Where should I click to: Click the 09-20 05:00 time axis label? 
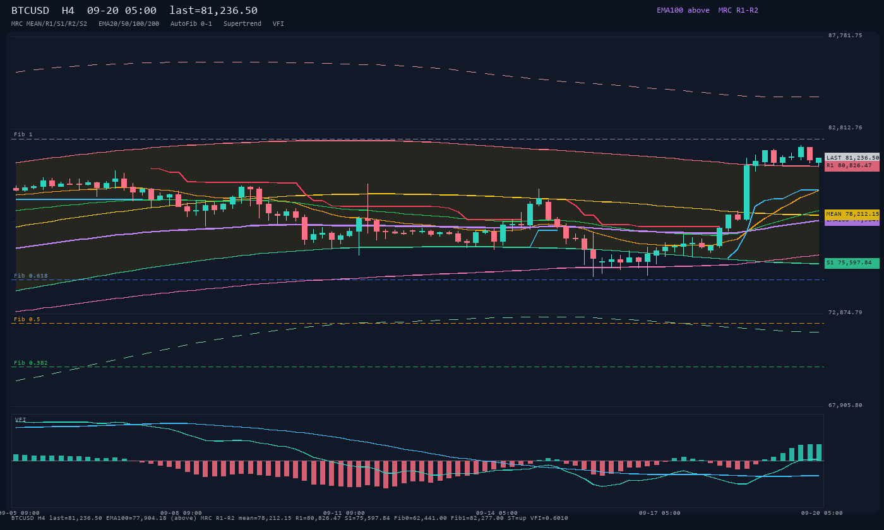coord(822,513)
